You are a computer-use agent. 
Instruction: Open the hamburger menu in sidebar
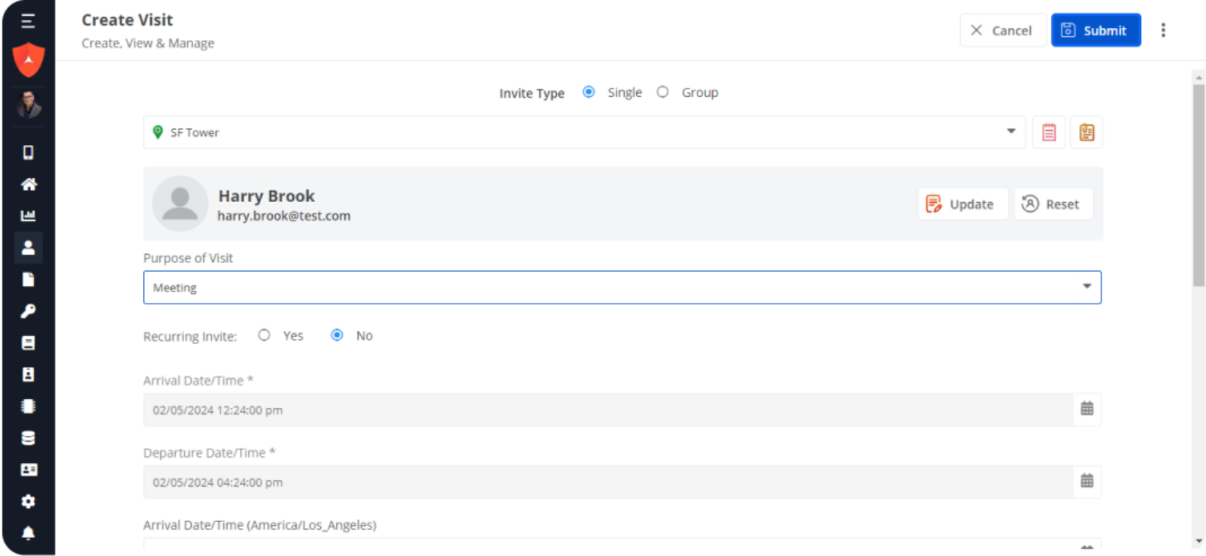coord(28,21)
